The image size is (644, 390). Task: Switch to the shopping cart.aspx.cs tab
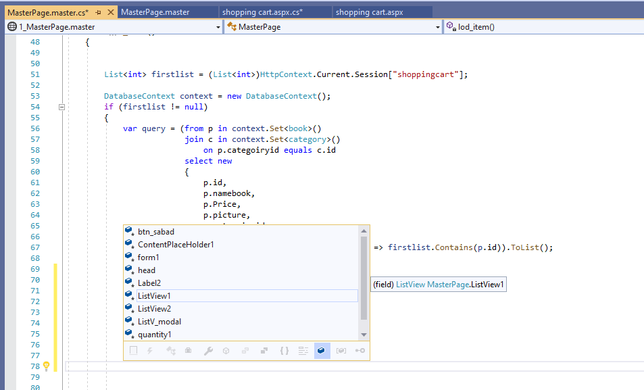pos(276,12)
